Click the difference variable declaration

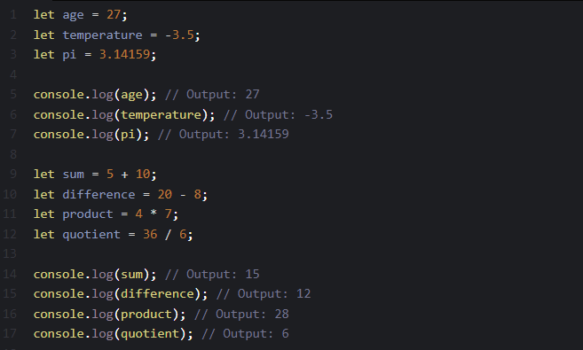[x=98, y=194]
